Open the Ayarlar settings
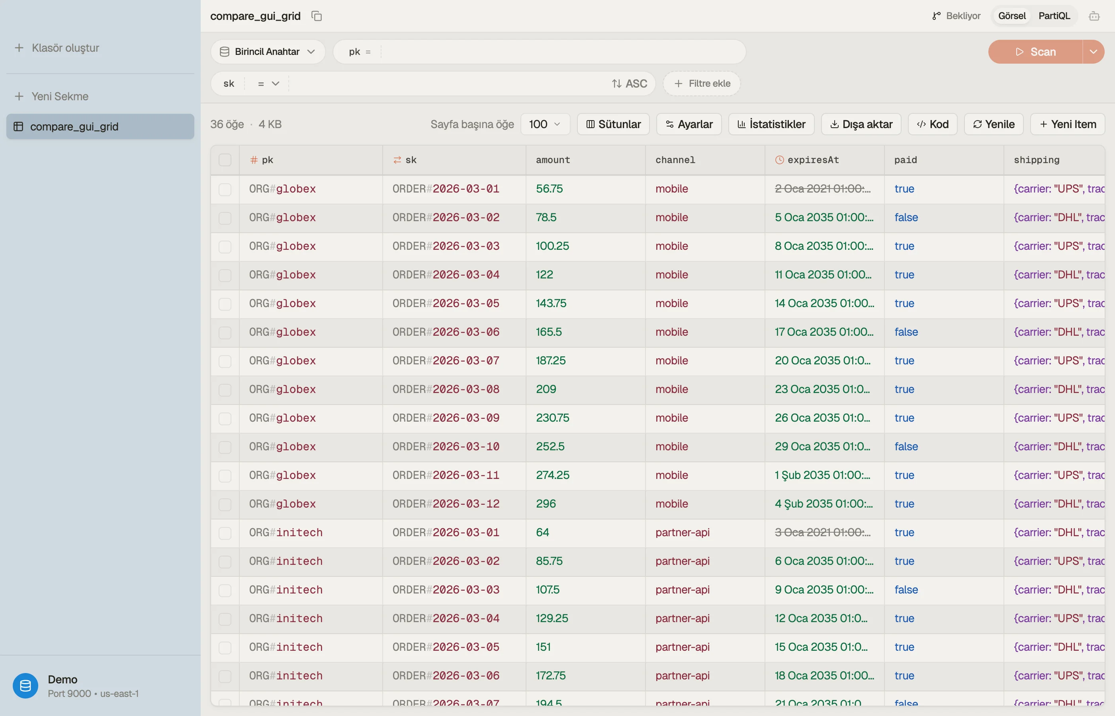Image resolution: width=1115 pixels, height=716 pixels. point(689,124)
